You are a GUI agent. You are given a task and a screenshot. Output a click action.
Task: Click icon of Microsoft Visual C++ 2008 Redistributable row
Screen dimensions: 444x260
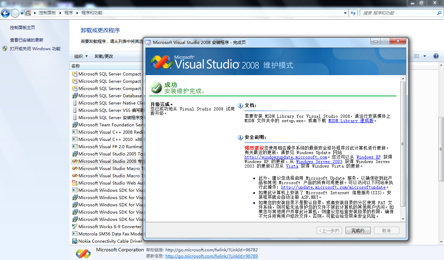(75, 132)
